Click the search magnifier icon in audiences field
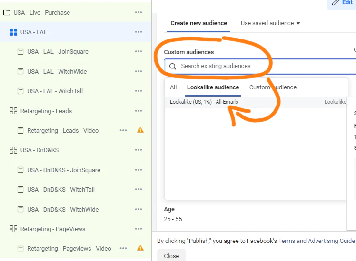This screenshot has height=261, width=356. [x=173, y=67]
